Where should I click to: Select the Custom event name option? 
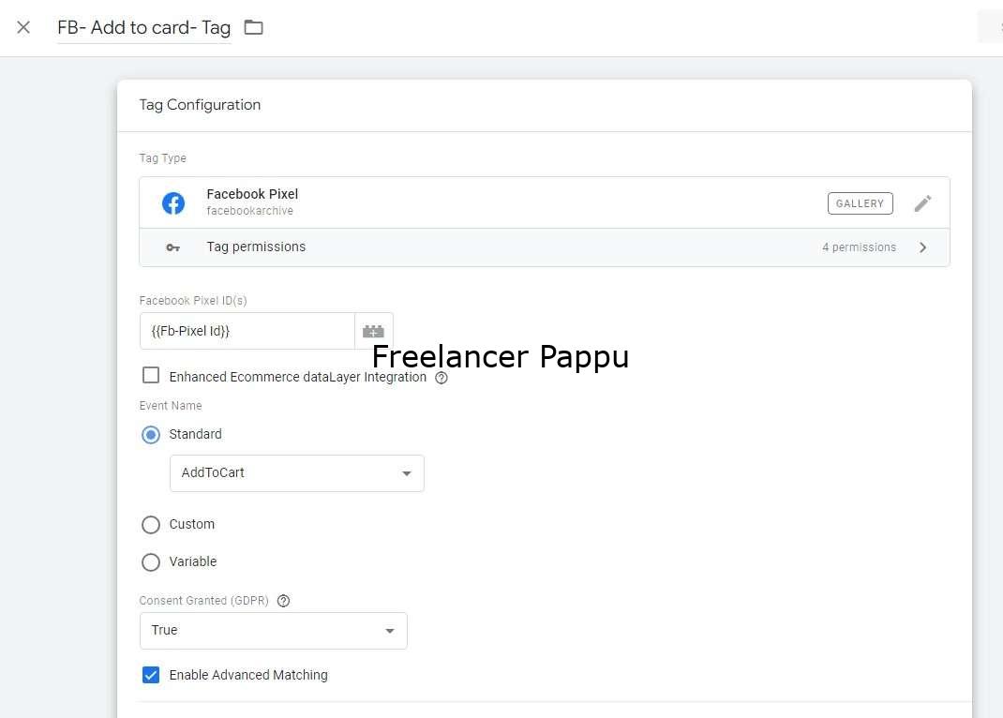tap(151, 525)
